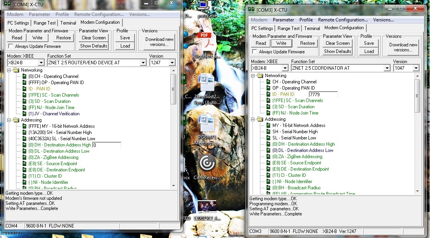Image resolution: width=430 pixels, height=238 pixels.
Task: Click Download new versions in COM3 window
Action: click(x=403, y=47)
